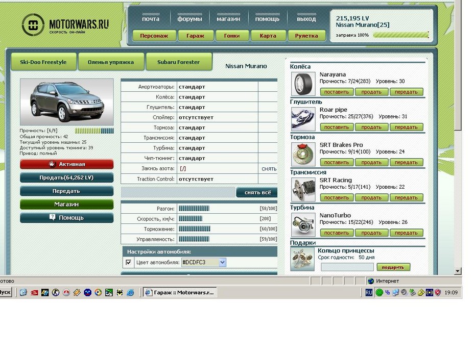Select the Nissan Murano tab
475x356 pixels.
[246, 66]
